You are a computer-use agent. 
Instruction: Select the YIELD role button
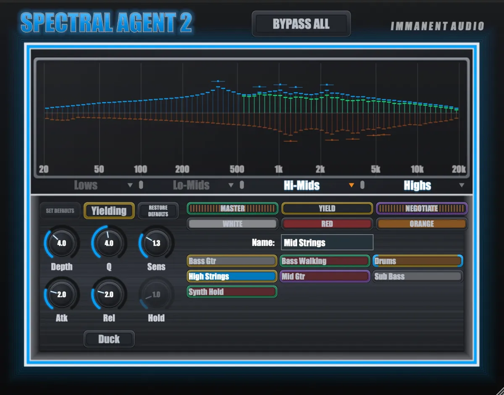tap(327, 208)
